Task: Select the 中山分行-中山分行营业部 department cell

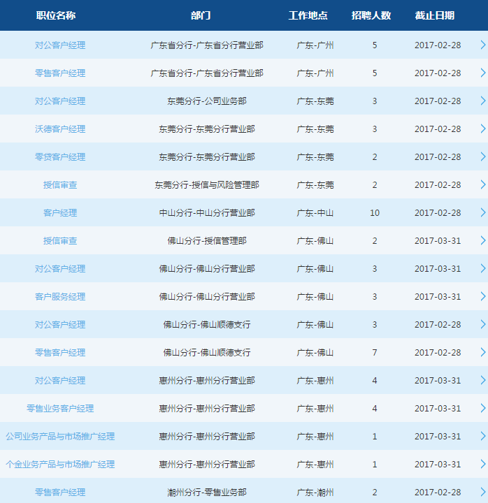Action: coord(207,212)
